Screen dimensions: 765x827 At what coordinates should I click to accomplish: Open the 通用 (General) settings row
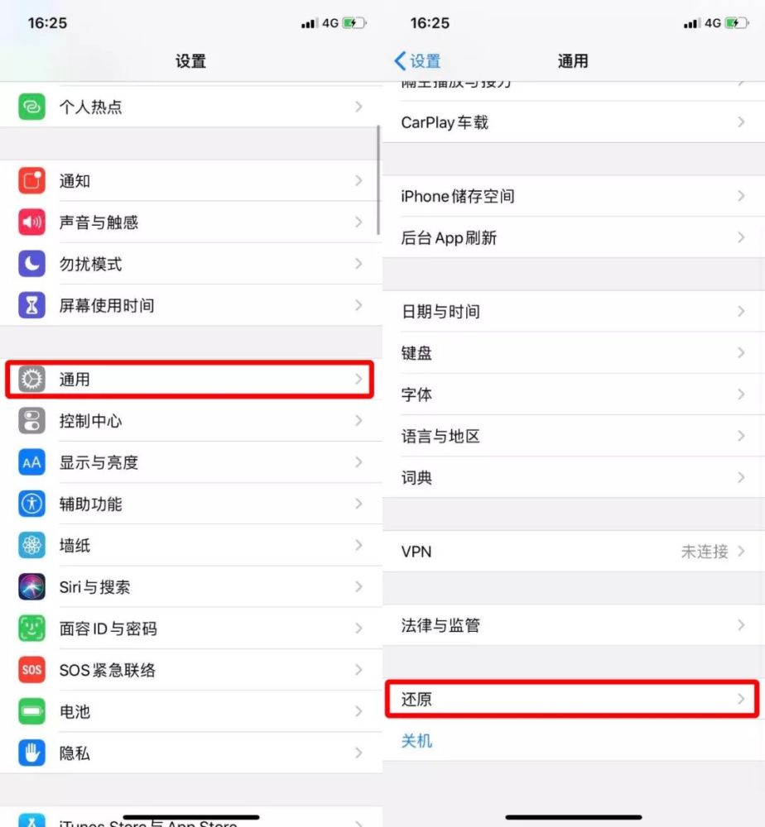point(190,380)
